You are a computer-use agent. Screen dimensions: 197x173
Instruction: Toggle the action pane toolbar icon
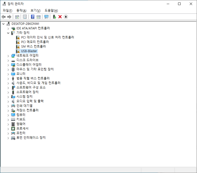pos(38,17)
